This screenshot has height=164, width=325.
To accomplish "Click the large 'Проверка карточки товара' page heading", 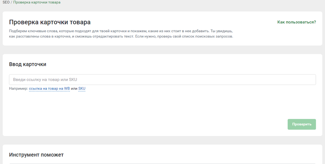I will tap(50, 22).
